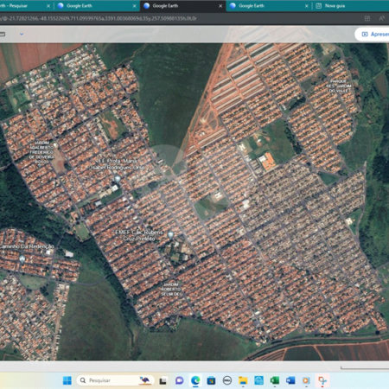Click the read-aloud icon in the address bar

point(382,18)
